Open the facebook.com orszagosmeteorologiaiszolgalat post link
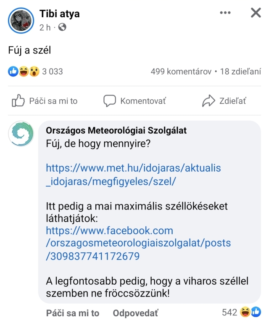This screenshot has width=269, height=323. point(138,243)
